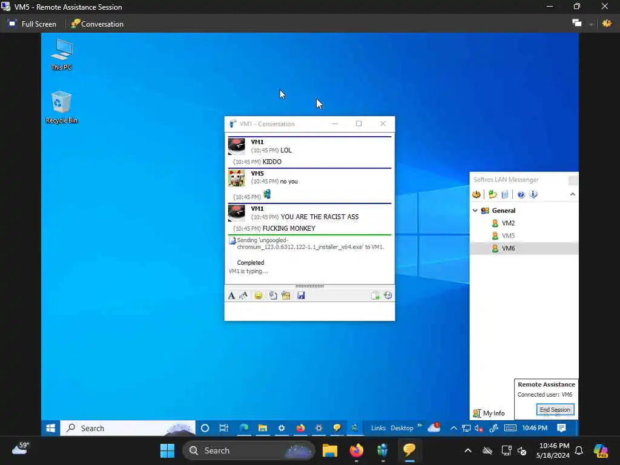Click the Links toolbar on the remote taskbar
The width and height of the screenshot is (620, 465).
(x=378, y=428)
